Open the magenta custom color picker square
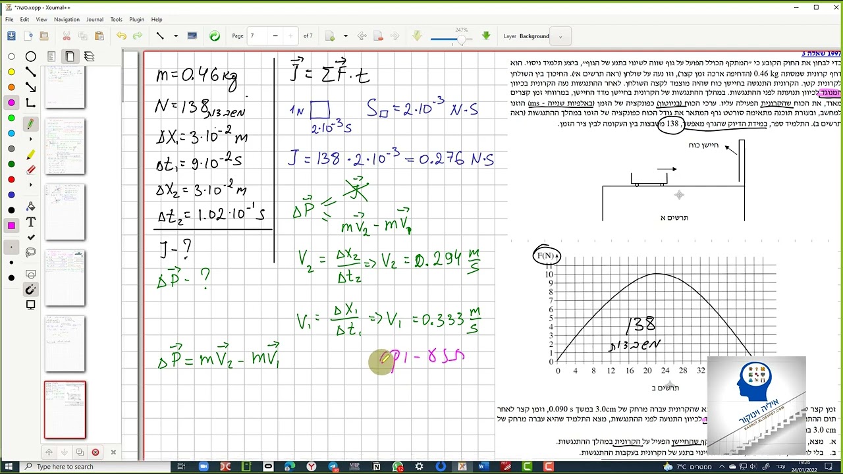Image resolution: width=843 pixels, height=474 pixels. tap(11, 226)
